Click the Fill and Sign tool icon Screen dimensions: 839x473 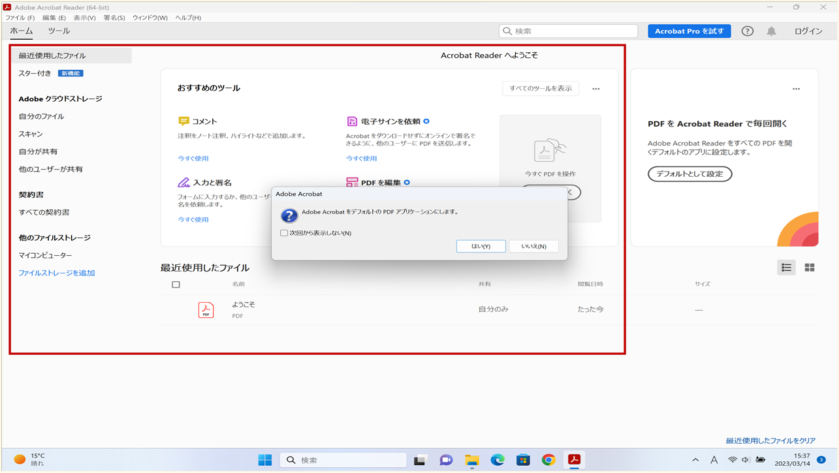pyautogui.click(x=183, y=183)
